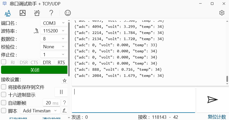Click the 接收设置 section label
This screenshot has width=229, height=120.
(11, 80)
